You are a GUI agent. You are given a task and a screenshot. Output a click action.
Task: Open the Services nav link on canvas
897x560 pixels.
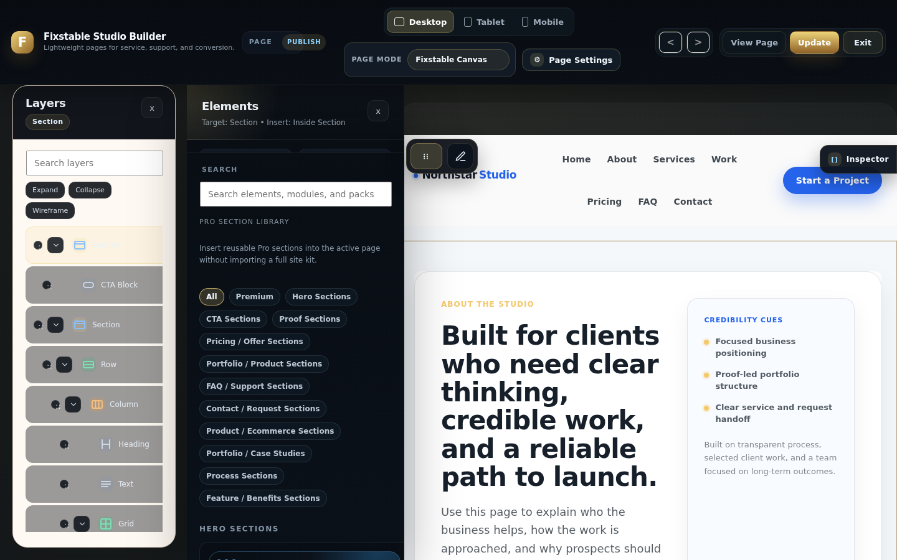pos(674,159)
